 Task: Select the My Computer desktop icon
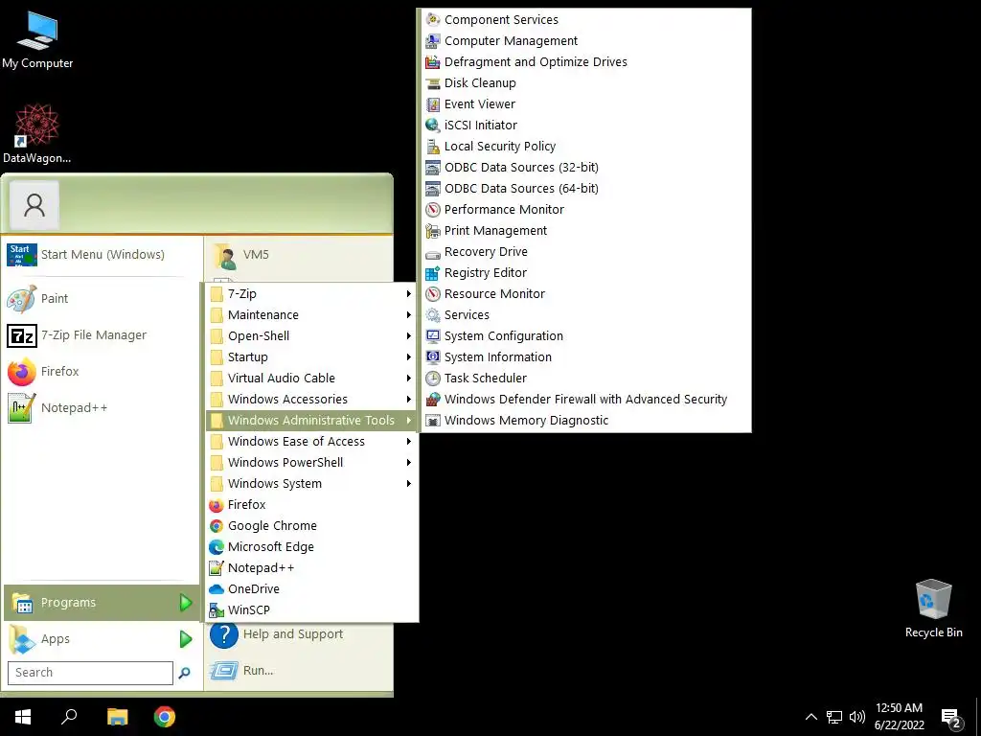(37, 39)
